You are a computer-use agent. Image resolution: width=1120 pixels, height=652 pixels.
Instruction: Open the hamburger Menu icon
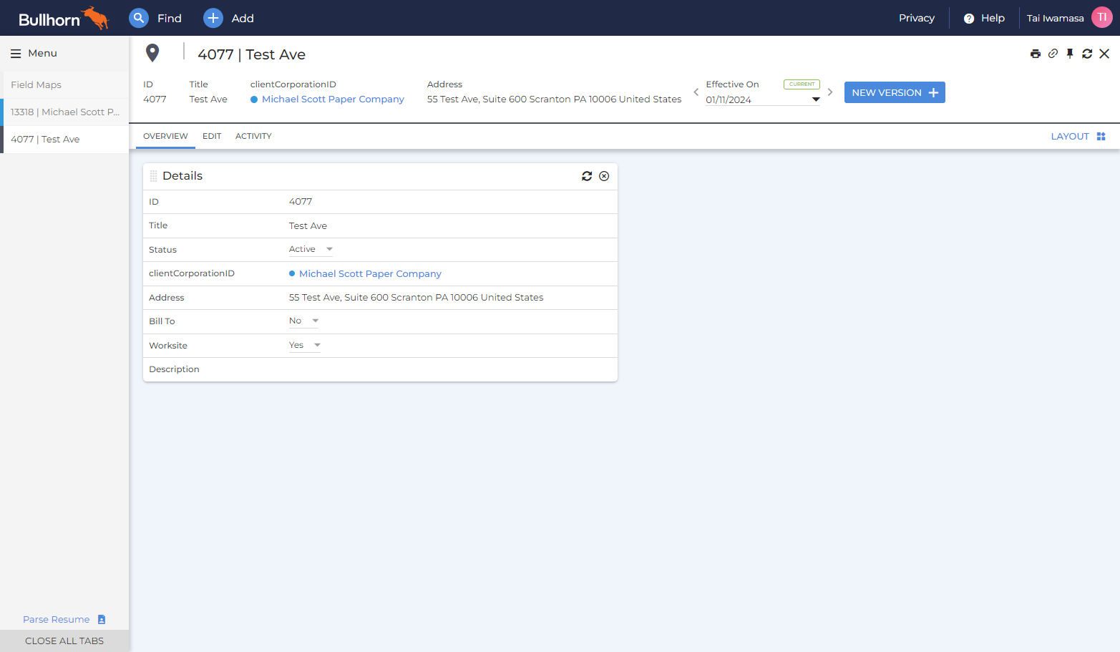(x=16, y=54)
